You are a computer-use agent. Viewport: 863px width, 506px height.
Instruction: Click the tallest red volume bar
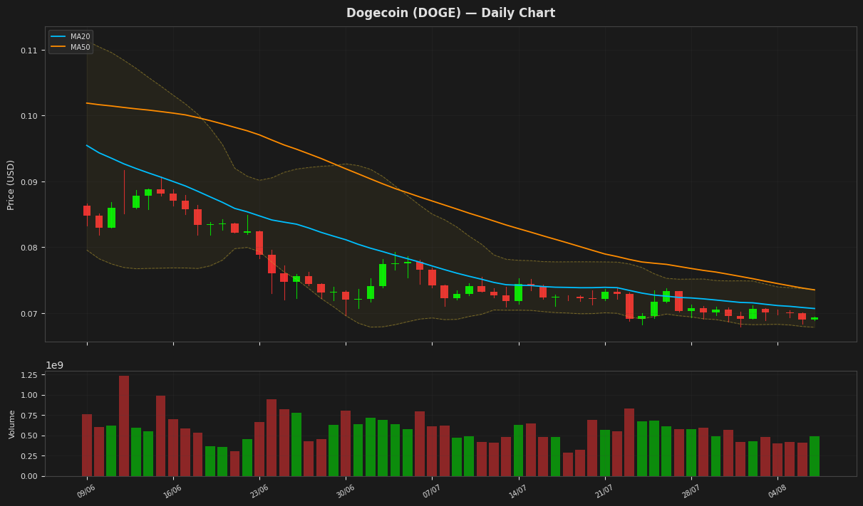124,426
